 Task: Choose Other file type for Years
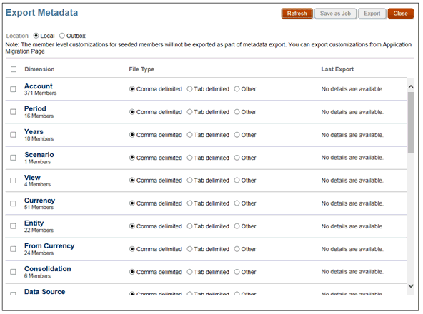point(237,135)
